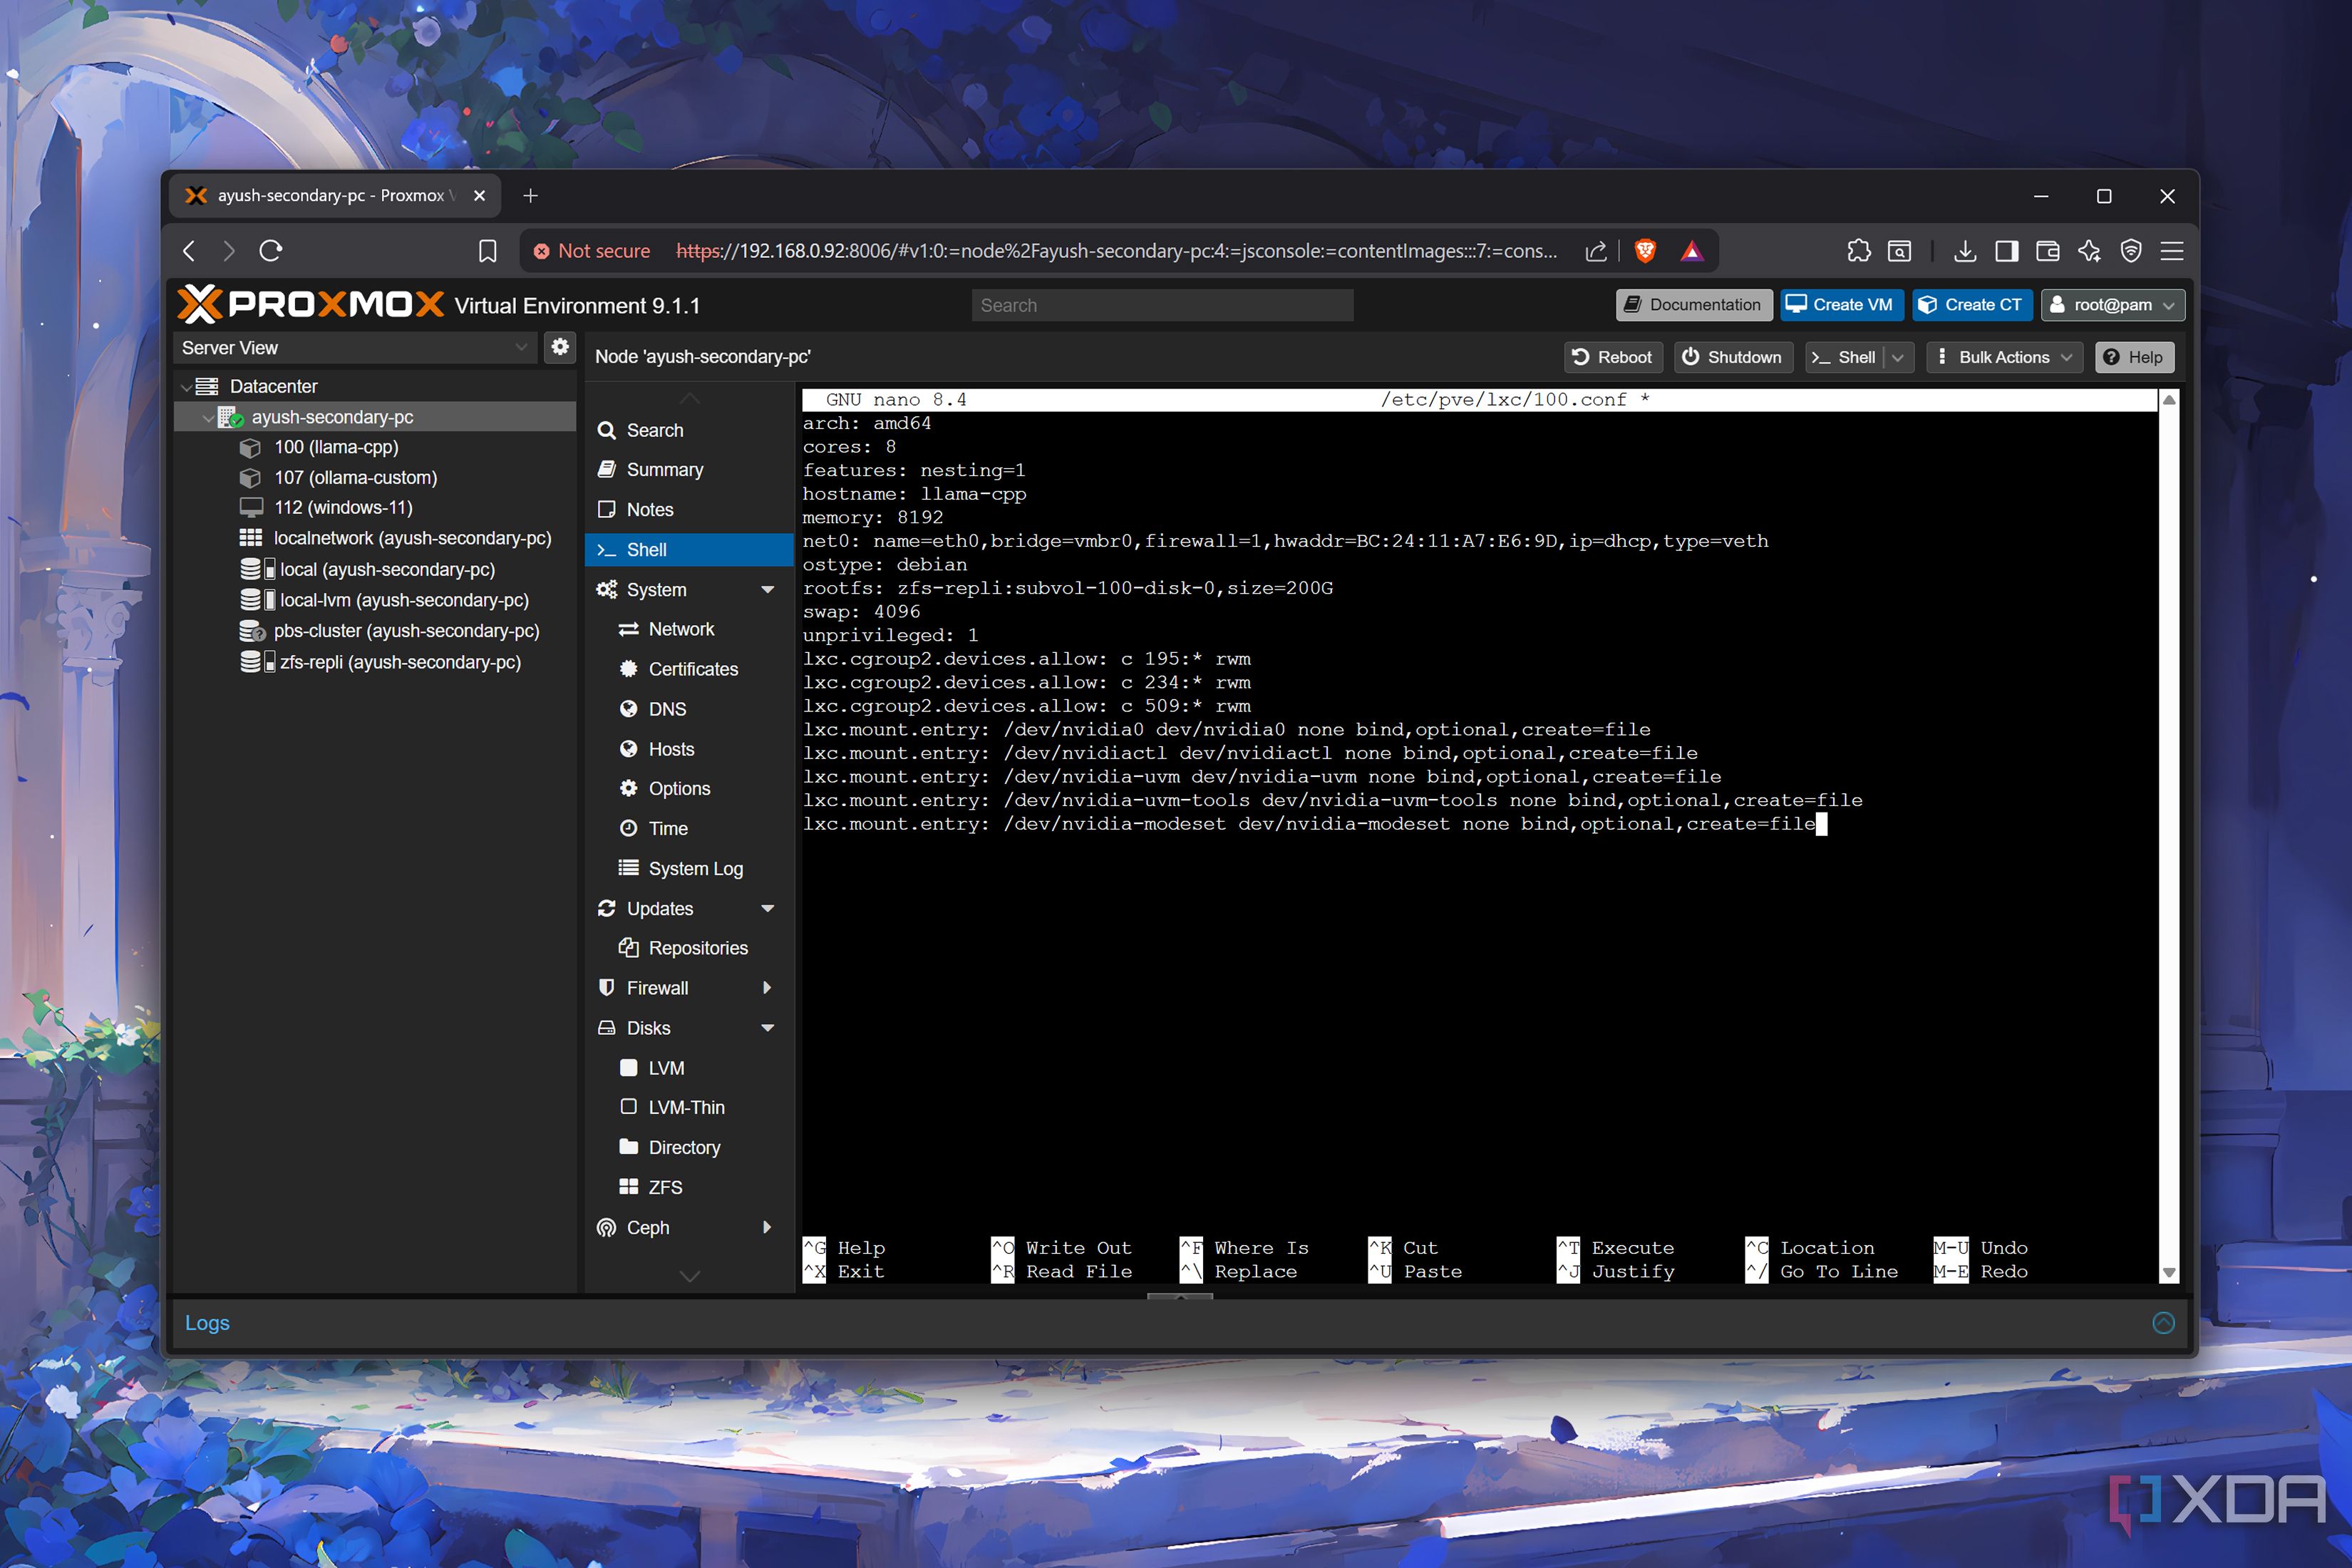Click the node Help button
The image size is (2352, 1568).
coord(2134,357)
